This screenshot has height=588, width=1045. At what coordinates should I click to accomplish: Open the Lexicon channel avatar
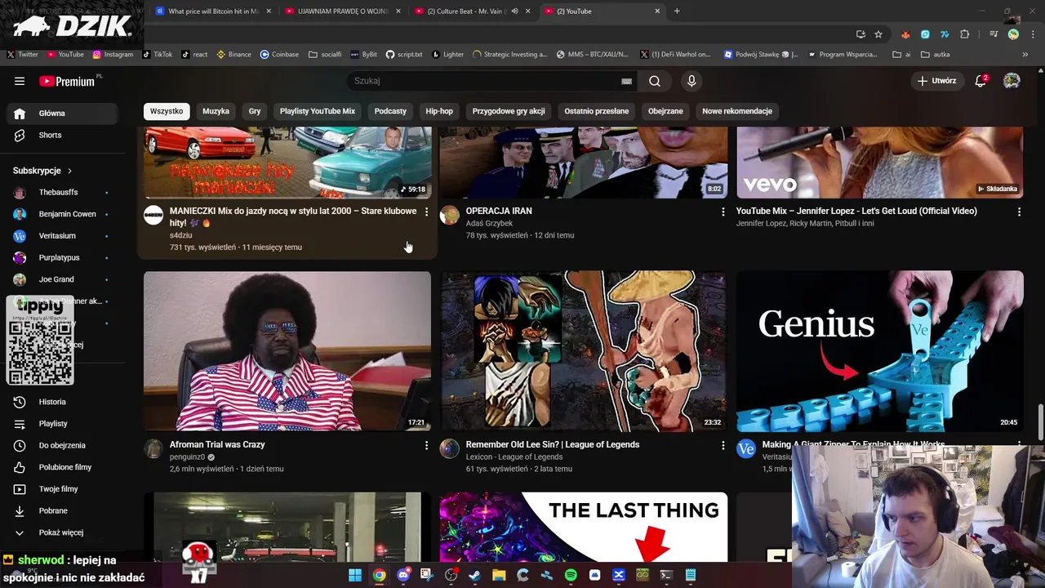coord(450,448)
